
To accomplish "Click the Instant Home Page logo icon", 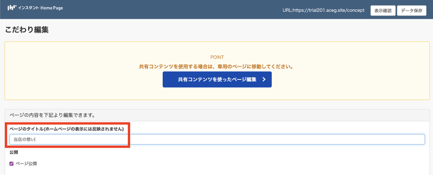I will pyautogui.click(x=12, y=8).
